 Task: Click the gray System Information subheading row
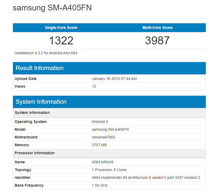tap(32, 113)
